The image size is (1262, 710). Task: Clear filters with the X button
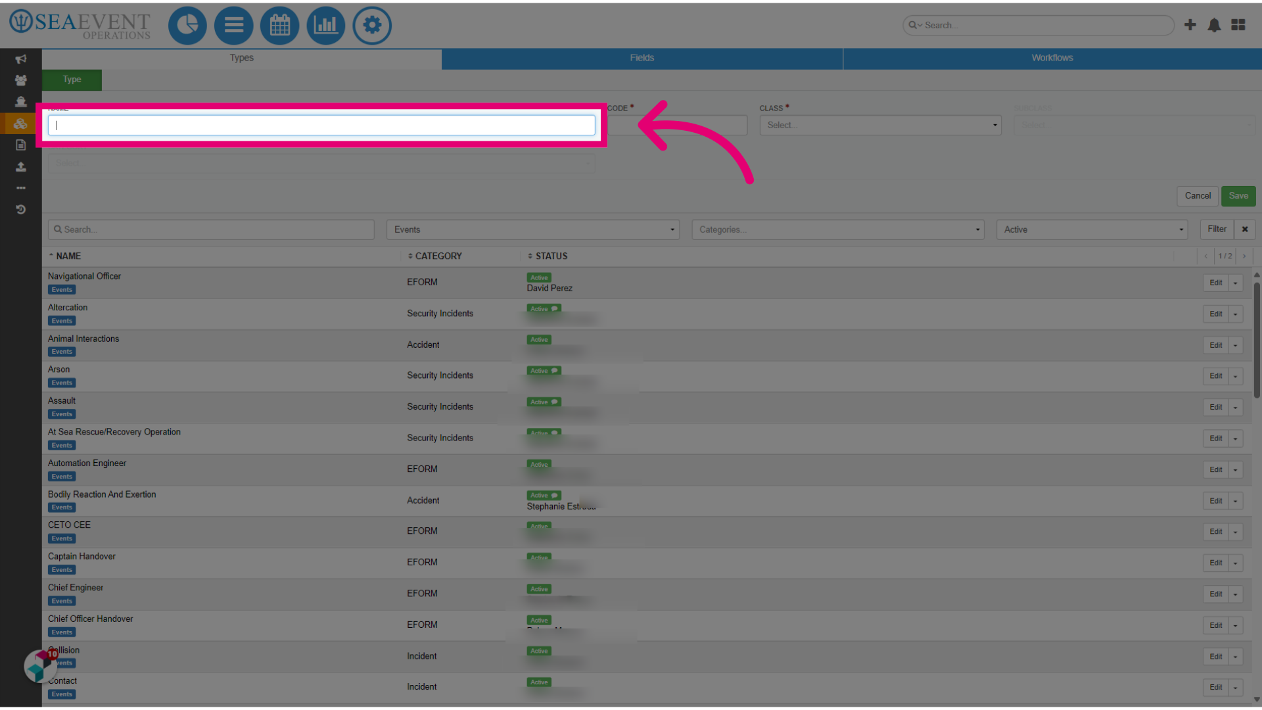[x=1244, y=229]
